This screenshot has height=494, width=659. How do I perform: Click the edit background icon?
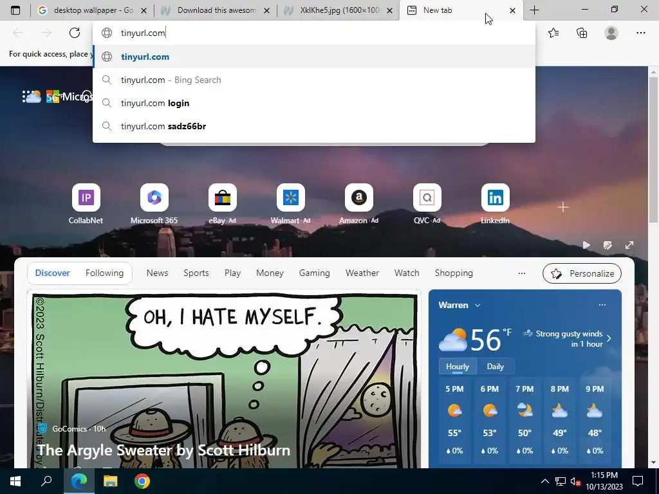608,245
